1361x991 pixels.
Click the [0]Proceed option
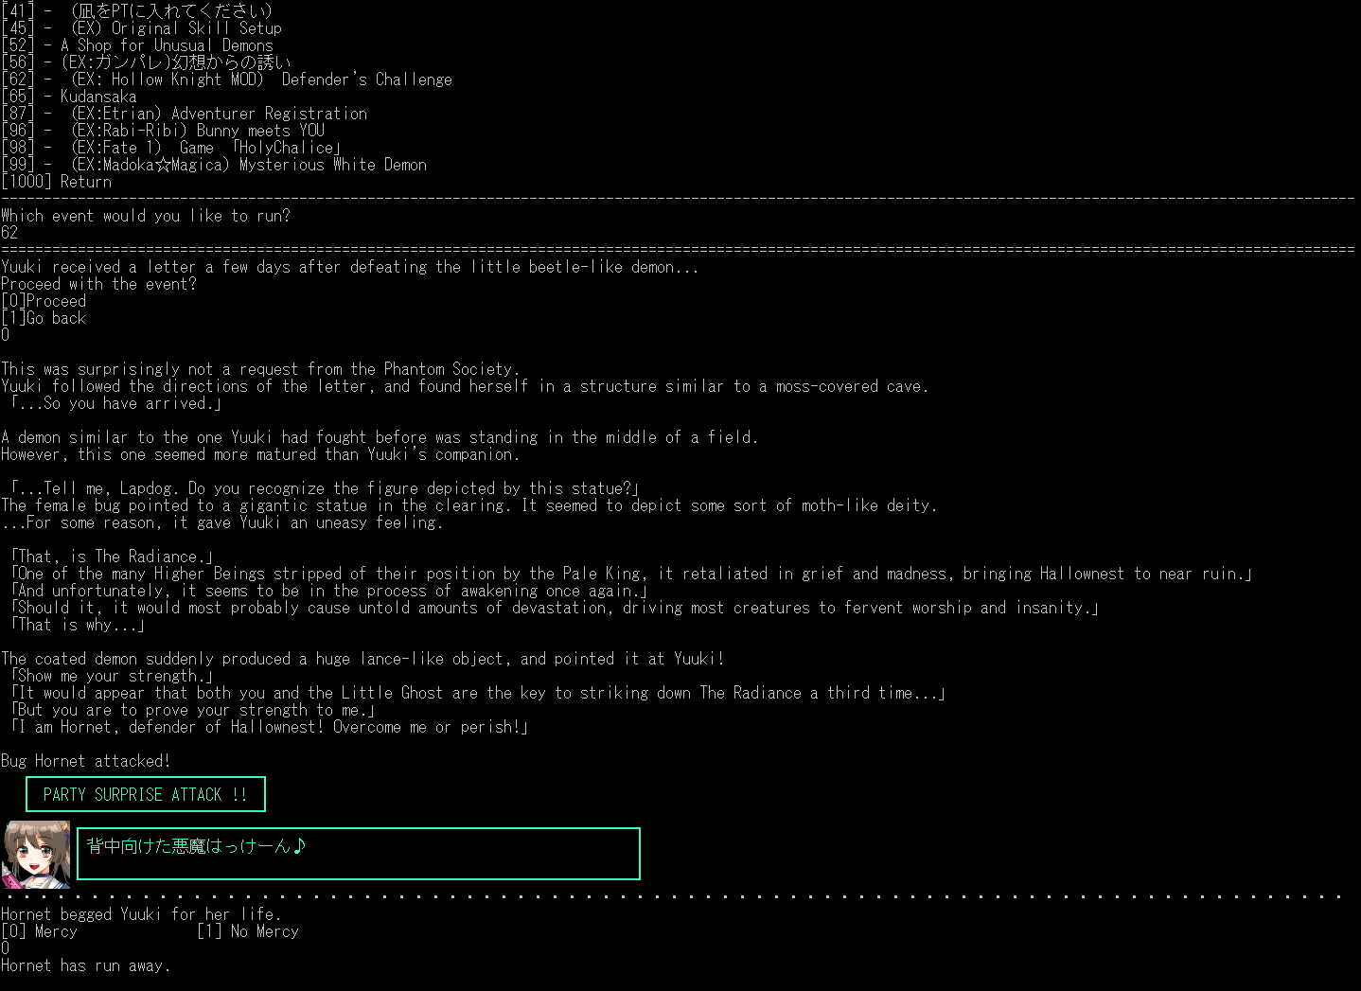(44, 301)
